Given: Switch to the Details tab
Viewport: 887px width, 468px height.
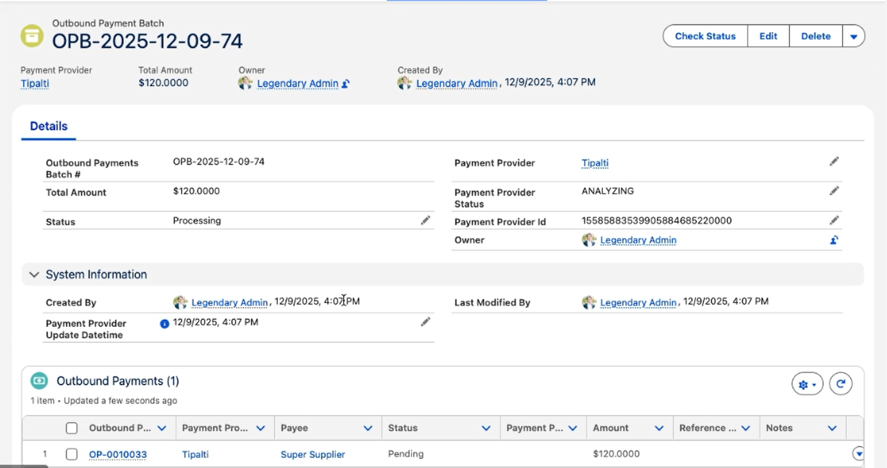Looking at the screenshot, I should (48, 126).
